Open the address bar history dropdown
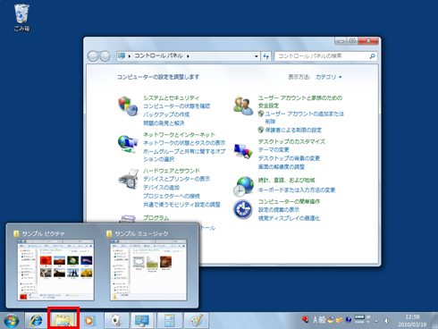Screen dimensions: 438x329 256,56
